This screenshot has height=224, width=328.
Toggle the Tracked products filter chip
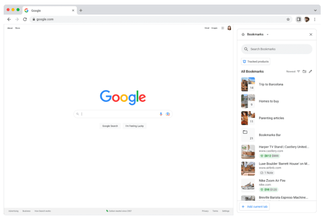click(x=256, y=61)
